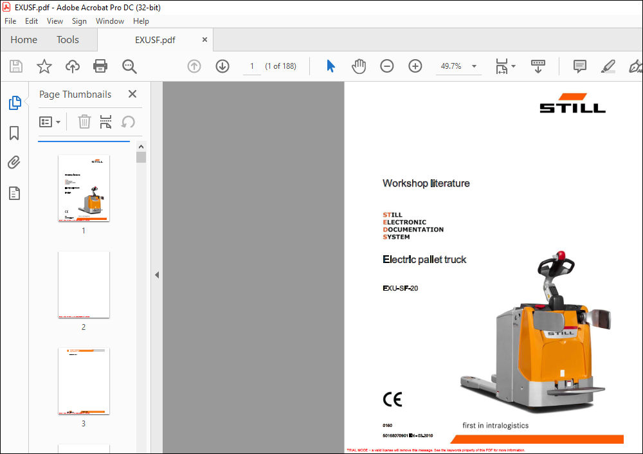
Task: Open the Fill & Sign pen tool
Action: click(636, 66)
